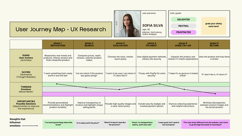Click thought 'Looks good, but I need to test it properly'
The height and width of the screenshot is (136, 242).
point(169,124)
